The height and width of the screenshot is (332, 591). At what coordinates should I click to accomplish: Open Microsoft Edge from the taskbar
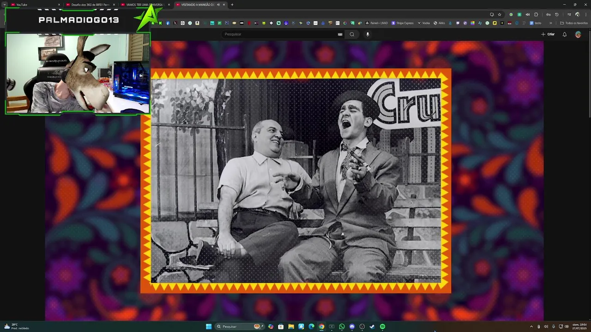point(311,326)
